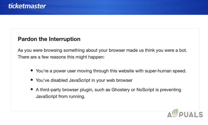Click the ticketmaster logo in the header

[27, 6]
